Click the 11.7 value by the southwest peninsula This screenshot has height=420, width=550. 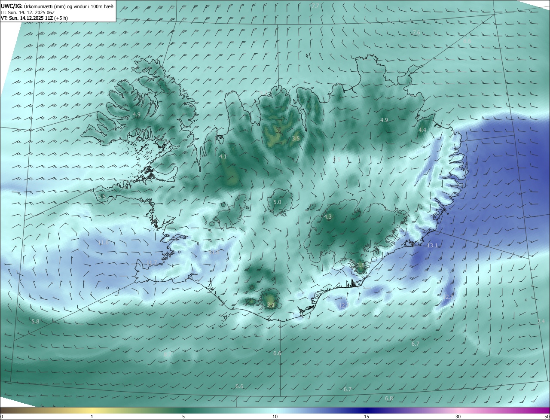click(x=152, y=262)
